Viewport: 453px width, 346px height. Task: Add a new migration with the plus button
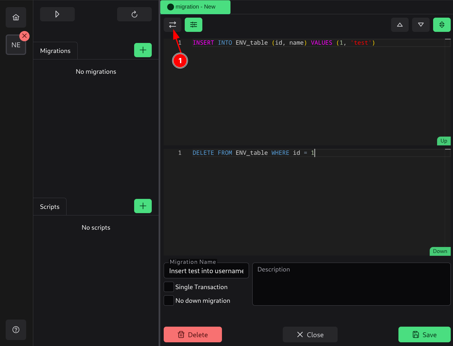click(x=143, y=50)
